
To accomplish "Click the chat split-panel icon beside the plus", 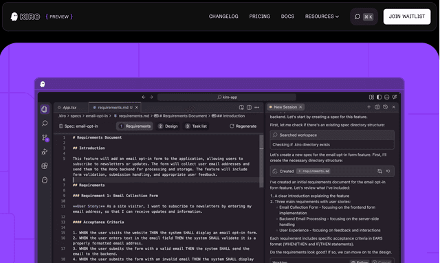I will pyautogui.click(x=377, y=107).
